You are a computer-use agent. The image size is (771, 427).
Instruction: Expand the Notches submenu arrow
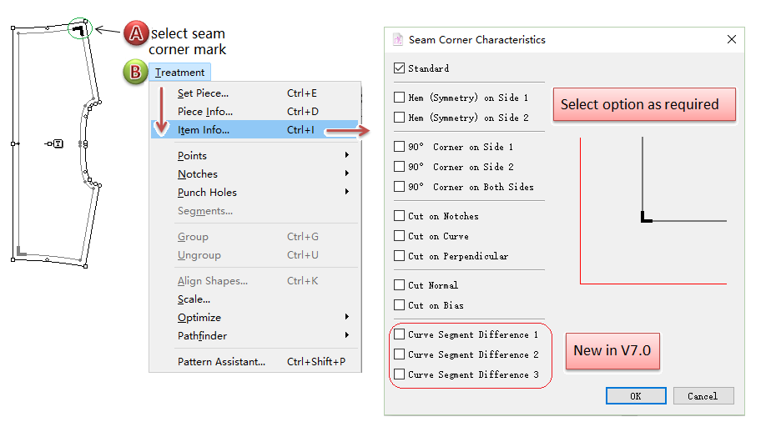click(347, 174)
